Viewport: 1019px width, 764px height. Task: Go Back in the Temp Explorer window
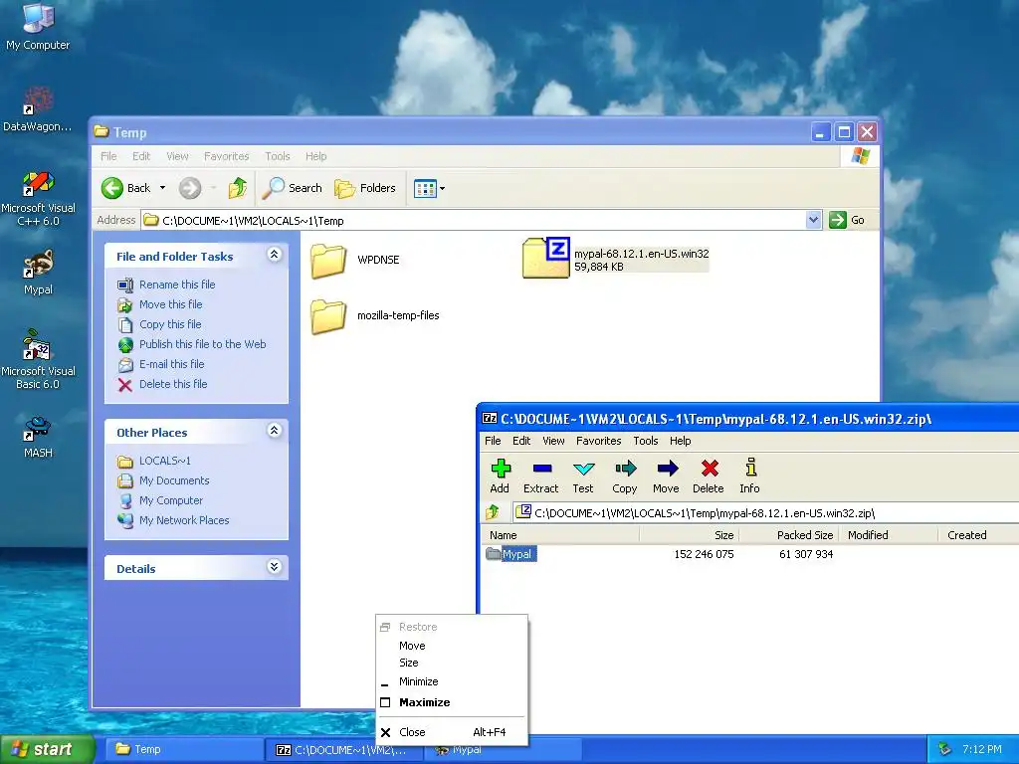pyautogui.click(x=126, y=188)
